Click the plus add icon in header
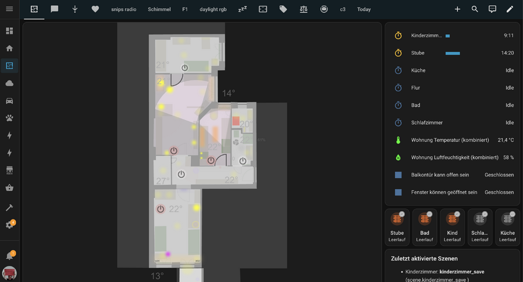Viewport: 523px width, 282px height. tap(457, 9)
